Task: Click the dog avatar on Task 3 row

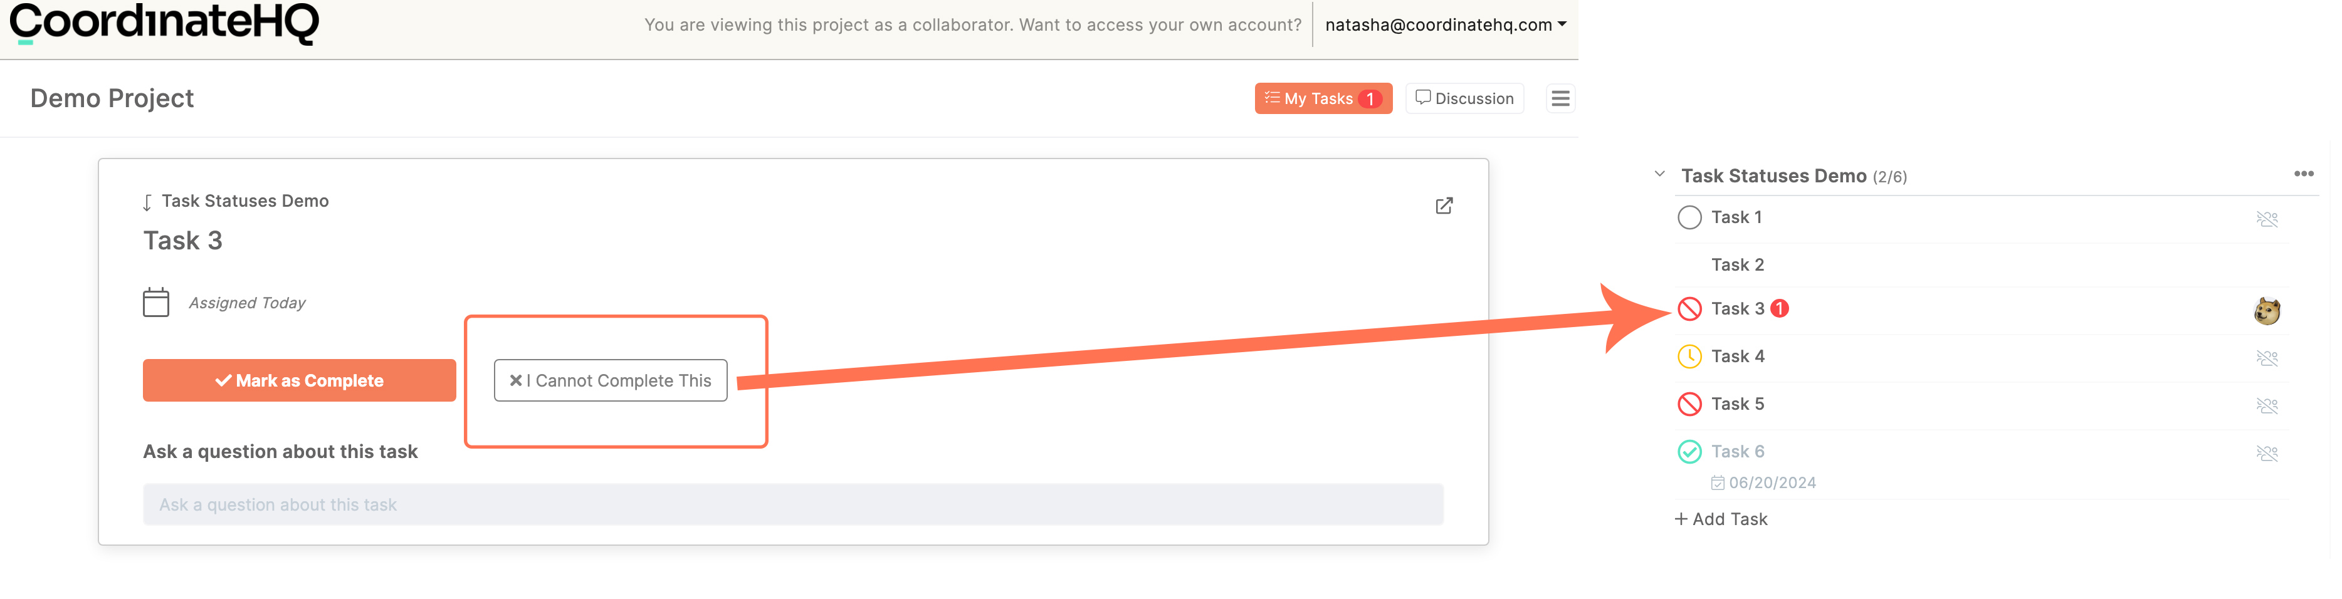Action: [x=2267, y=311]
